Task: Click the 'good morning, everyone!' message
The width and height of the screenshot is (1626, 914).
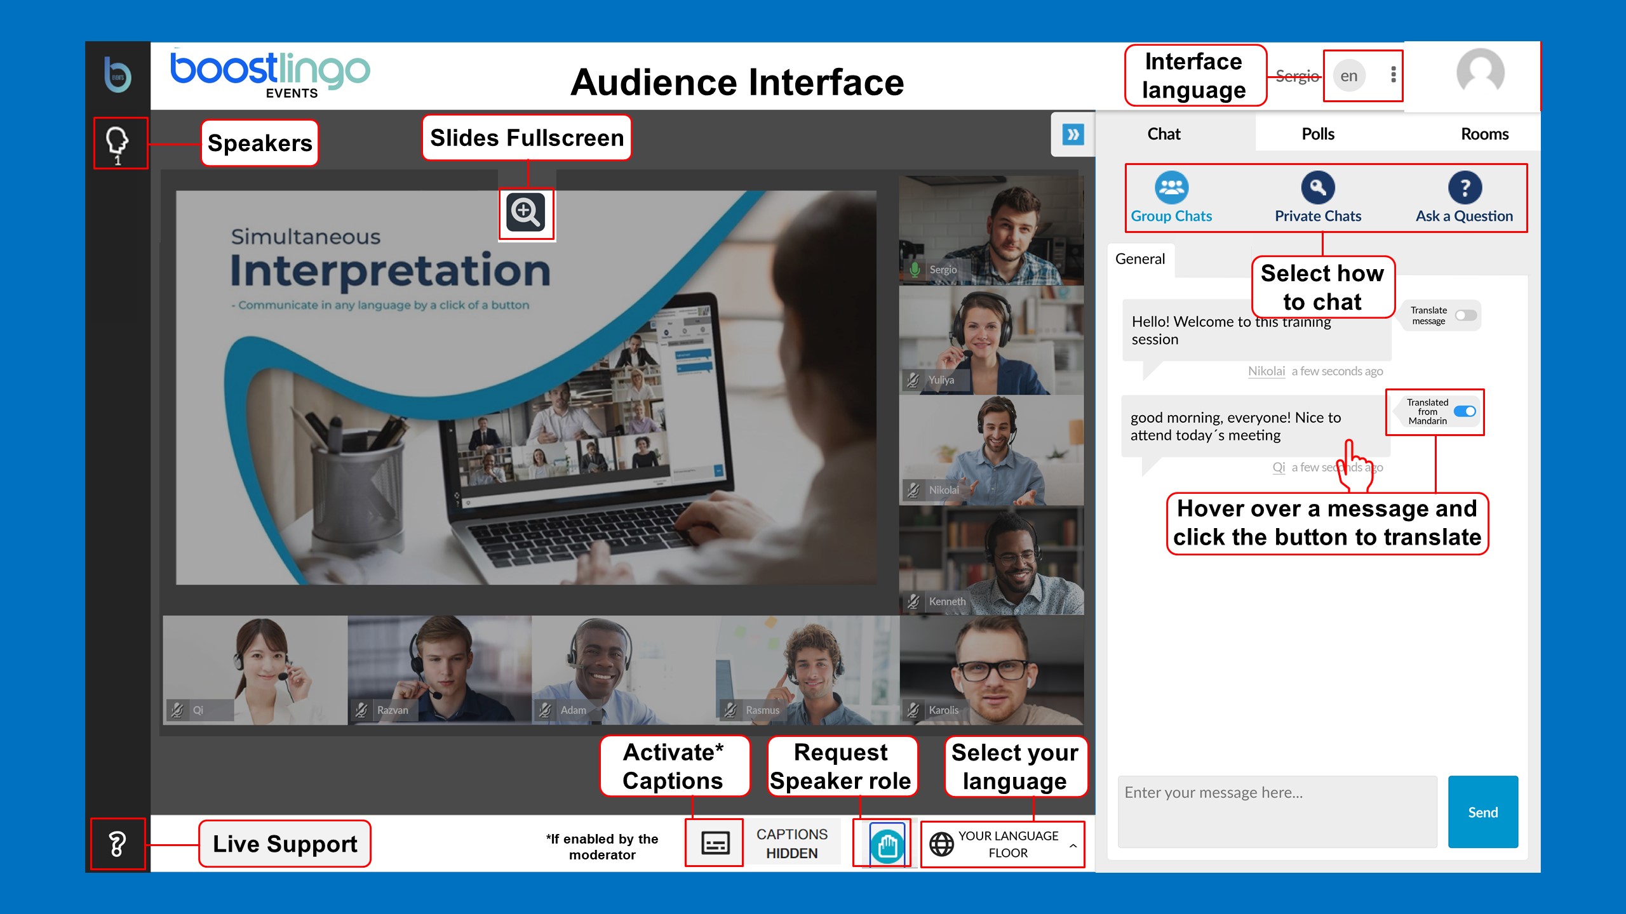Action: pyautogui.click(x=1255, y=427)
